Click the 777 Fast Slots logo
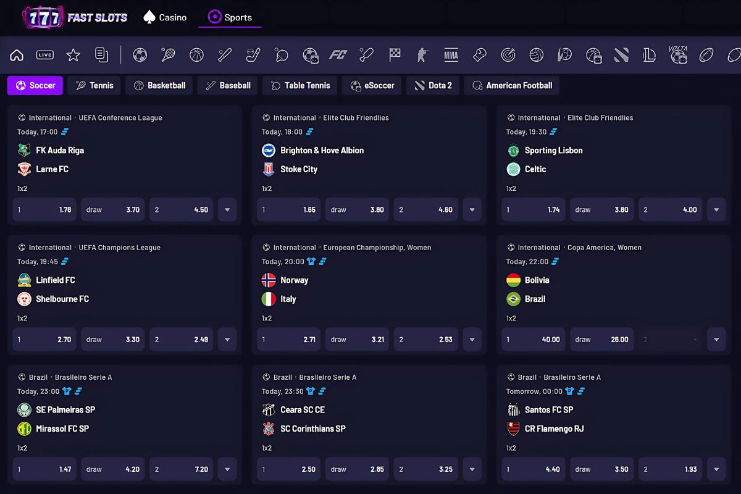The image size is (741, 494). 75,17
